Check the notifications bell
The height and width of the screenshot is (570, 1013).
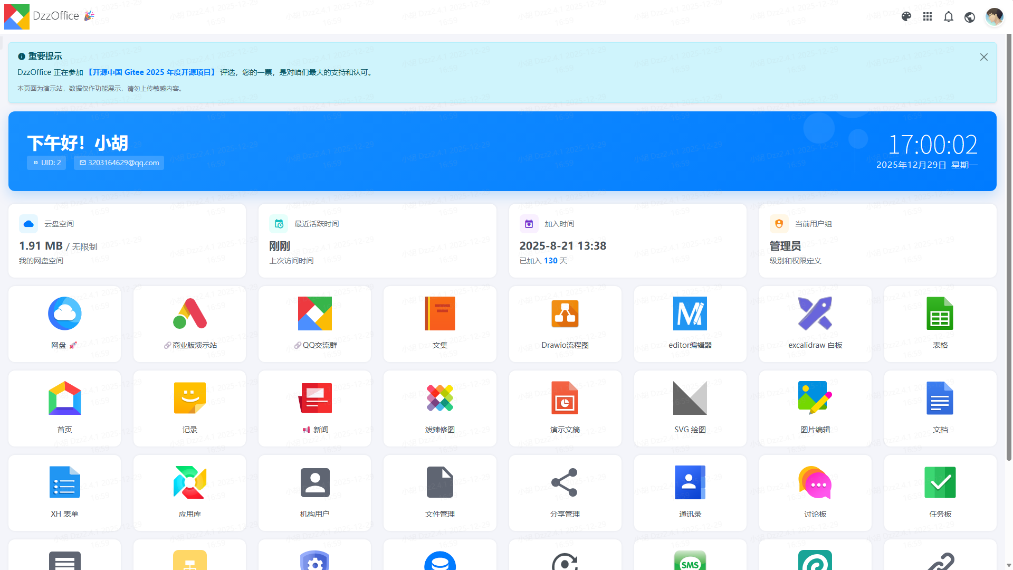click(x=949, y=17)
